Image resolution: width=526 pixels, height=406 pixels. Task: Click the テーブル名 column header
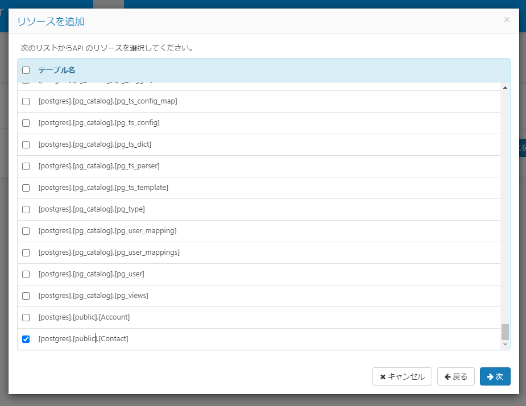click(57, 71)
